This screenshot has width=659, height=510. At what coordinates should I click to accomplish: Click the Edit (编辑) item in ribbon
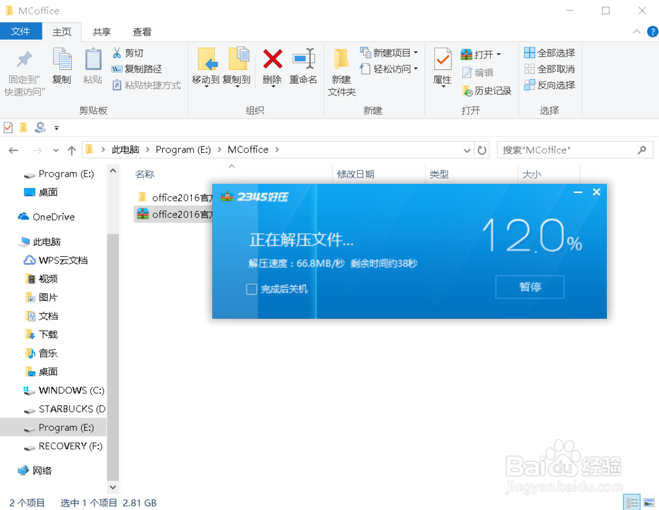click(477, 72)
